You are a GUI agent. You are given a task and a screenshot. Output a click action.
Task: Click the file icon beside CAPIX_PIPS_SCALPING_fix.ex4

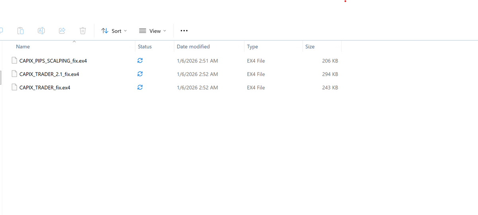pyautogui.click(x=15, y=61)
